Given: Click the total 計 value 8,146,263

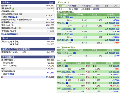Looking at the screenshot, I should pyautogui.click(x=50, y=77).
